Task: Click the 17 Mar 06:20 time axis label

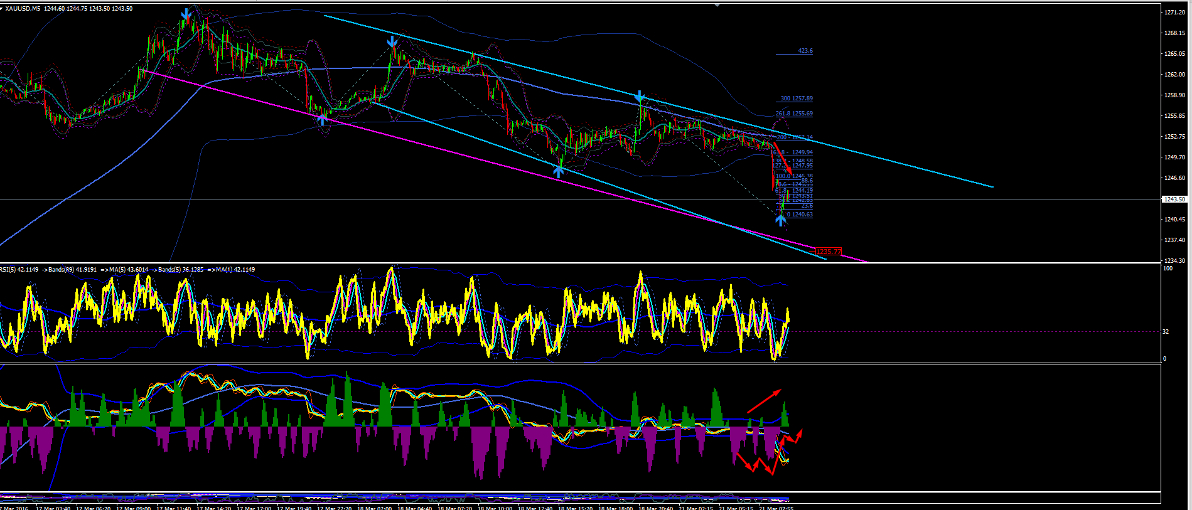Action: [x=94, y=508]
